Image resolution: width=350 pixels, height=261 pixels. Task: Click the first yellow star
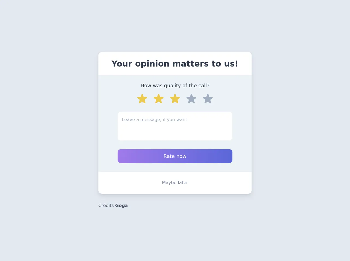142,99
